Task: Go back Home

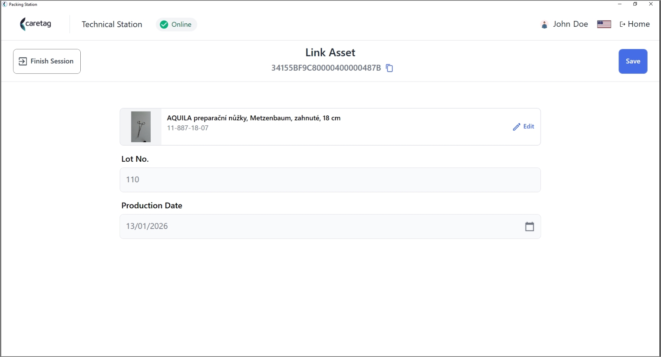Action: (635, 24)
